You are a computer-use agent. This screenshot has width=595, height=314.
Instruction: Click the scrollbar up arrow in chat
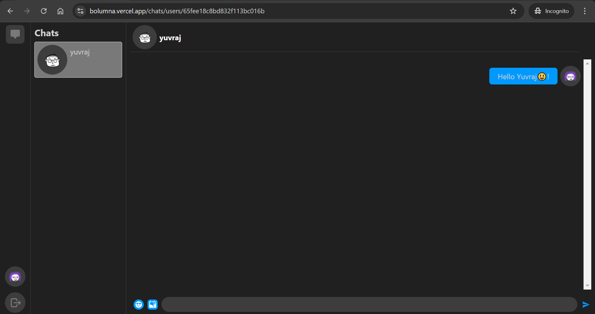pyautogui.click(x=587, y=63)
